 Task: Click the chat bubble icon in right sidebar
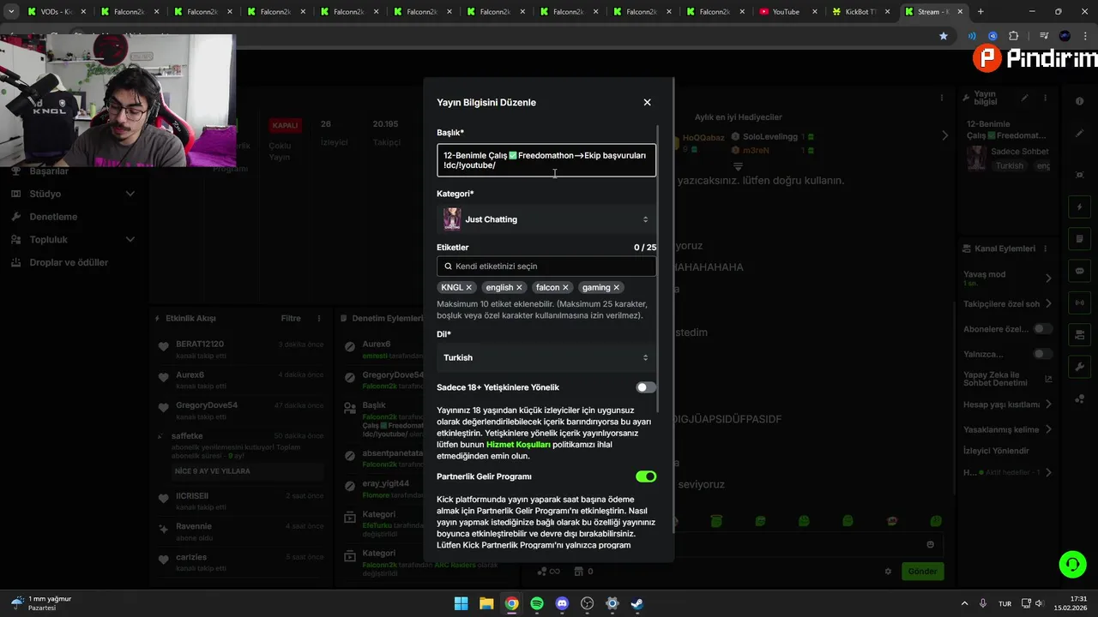click(x=1079, y=271)
